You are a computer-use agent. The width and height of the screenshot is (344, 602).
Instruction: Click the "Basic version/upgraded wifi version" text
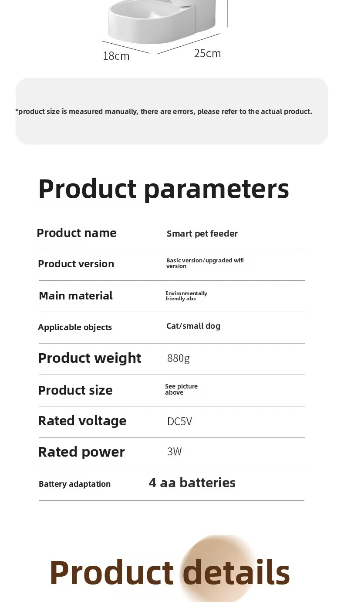[205, 263]
